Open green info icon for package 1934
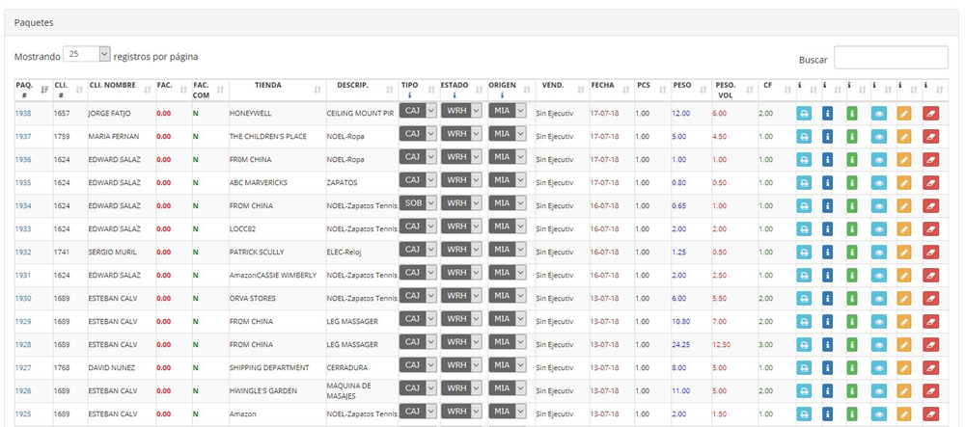Viewport: 965px width, 427px height. tap(852, 206)
